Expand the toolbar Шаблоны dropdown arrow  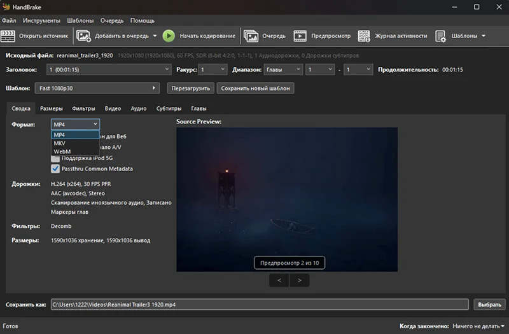coord(484,36)
